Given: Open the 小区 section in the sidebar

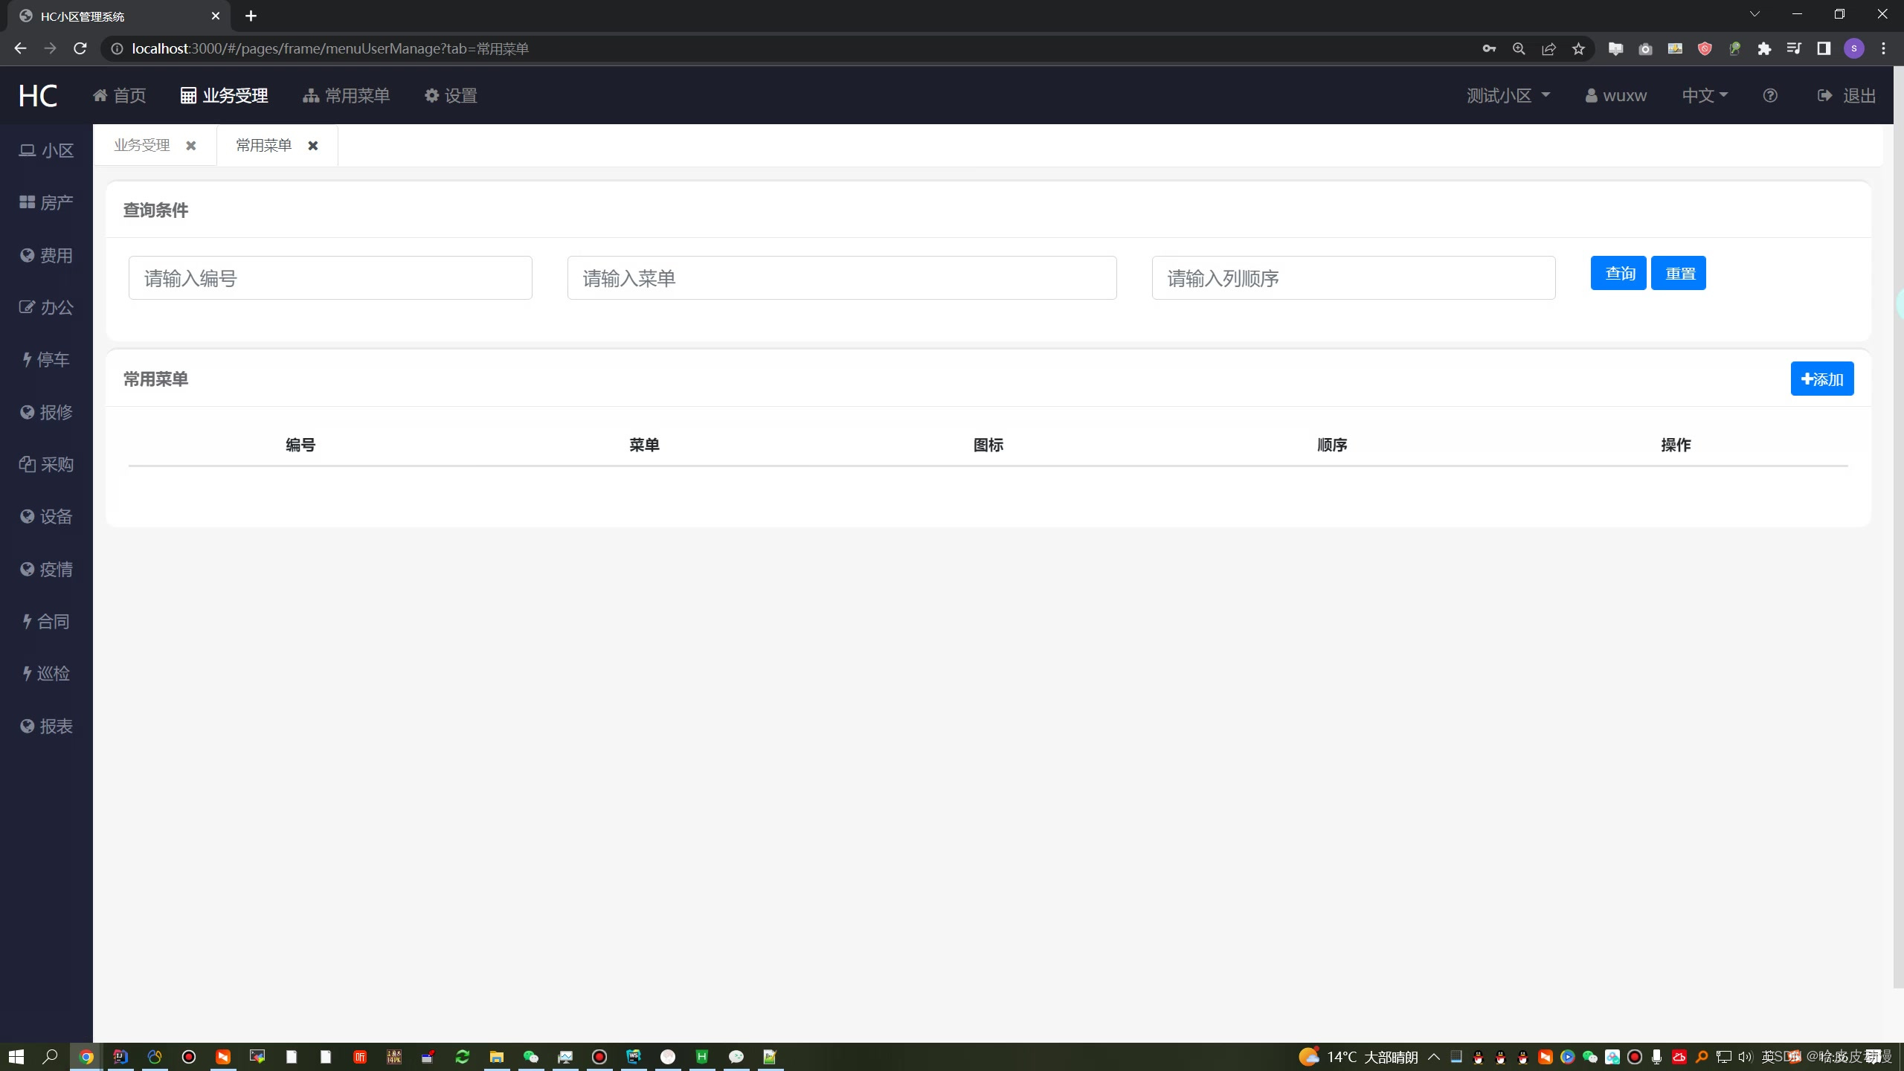Looking at the screenshot, I should 46,149.
